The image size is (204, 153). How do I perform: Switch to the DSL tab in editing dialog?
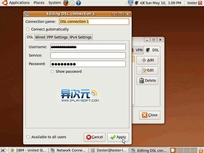(x=30, y=37)
